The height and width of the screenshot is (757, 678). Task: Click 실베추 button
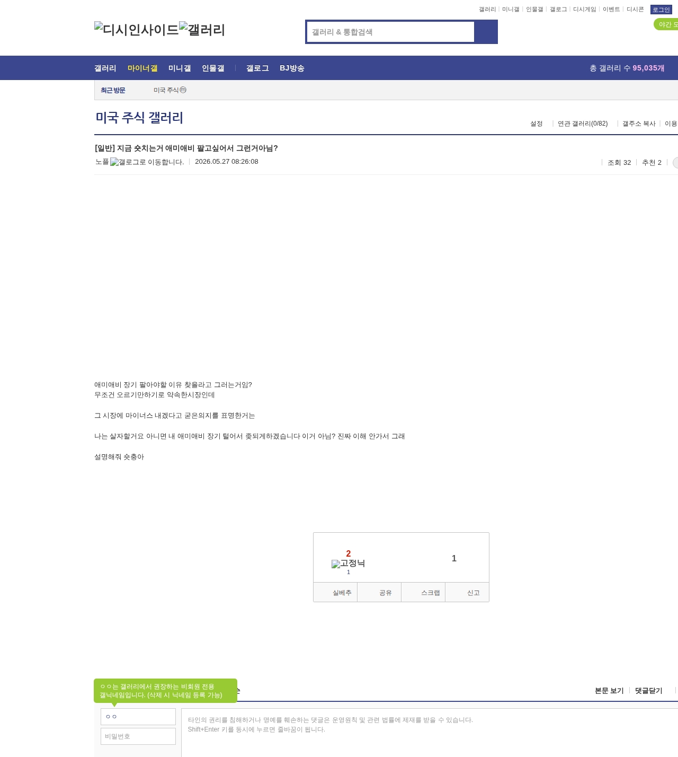[x=335, y=592]
